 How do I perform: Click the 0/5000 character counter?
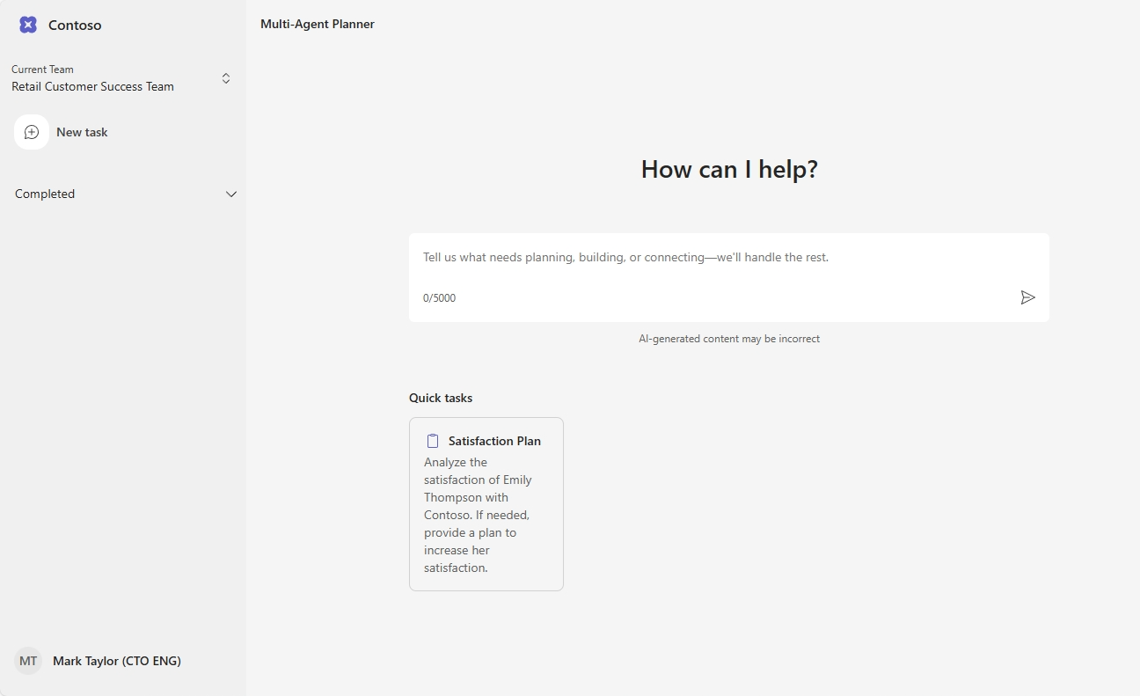pyautogui.click(x=439, y=298)
